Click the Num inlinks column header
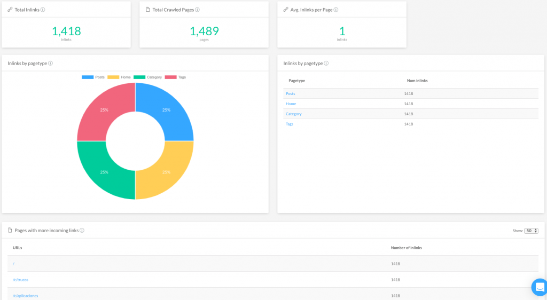The width and height of the screenshot is (547, 300). tap(417, 81)
